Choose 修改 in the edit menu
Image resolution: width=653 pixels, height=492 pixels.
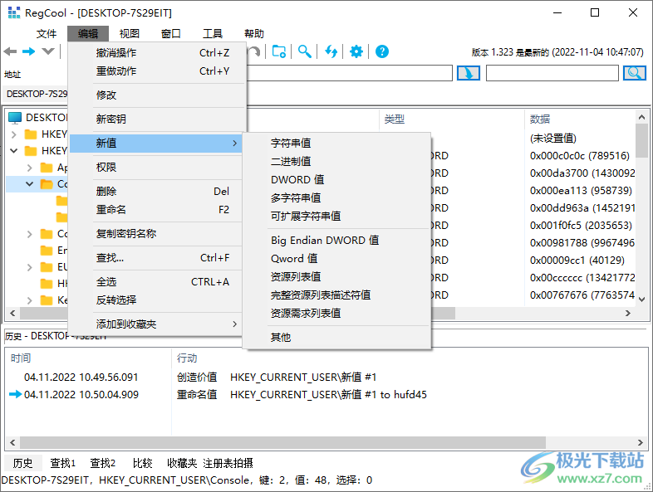[156, 95]
